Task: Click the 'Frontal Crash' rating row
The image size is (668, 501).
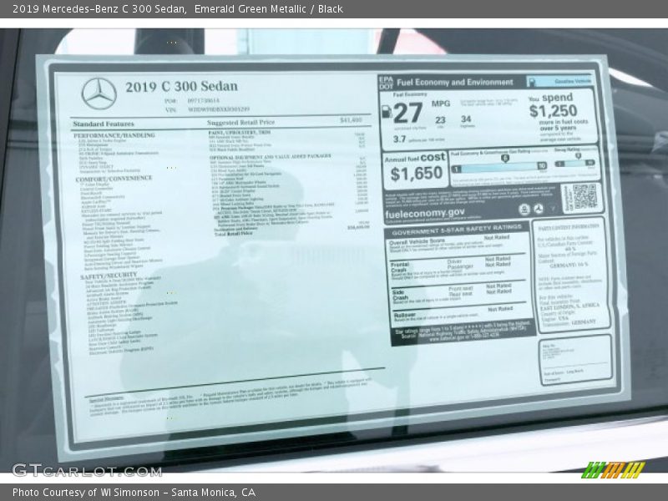Action: pyautogui.click(x=457, y=269)
